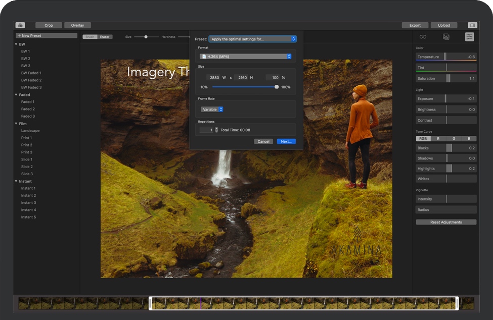Viewport: 493px width, 320px height.
Task: Open the H.264 (MP4) format dropdown
Action: (x=245, y=57)
